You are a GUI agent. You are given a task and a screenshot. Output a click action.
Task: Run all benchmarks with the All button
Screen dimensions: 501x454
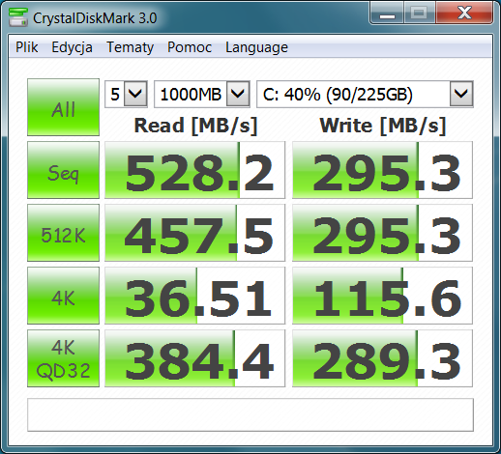coord(63,107)
